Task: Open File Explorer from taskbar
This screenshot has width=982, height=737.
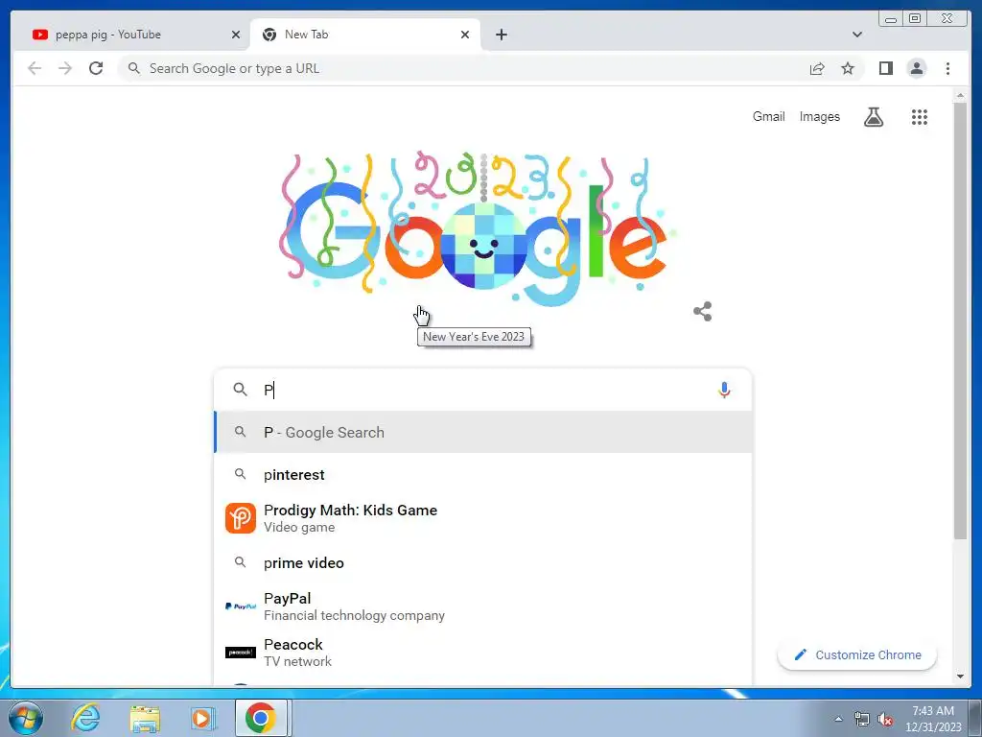Action: [144, 718]
